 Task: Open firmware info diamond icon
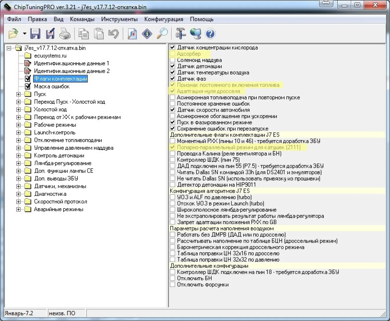point(147,34)
